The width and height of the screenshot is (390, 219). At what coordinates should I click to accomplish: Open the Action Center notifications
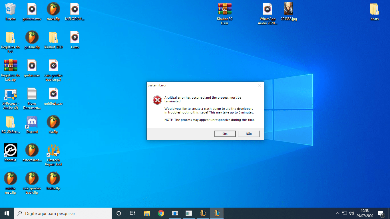click(x=381, y=213)
